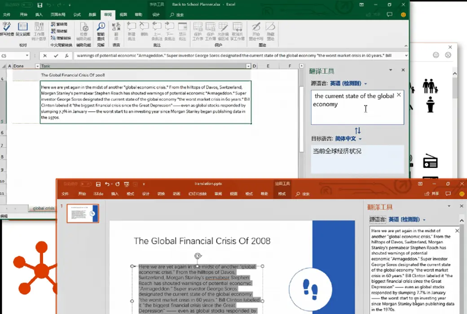The height and width of the screenshot is (314, 467).
Task: Switch to Excel 公式 (Formulas) tab
Action: pyautogui.click(x=77, y=15)
